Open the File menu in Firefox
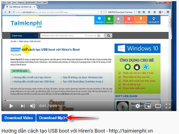The width and height of the screenshot is (179, 134). point(4,2)
